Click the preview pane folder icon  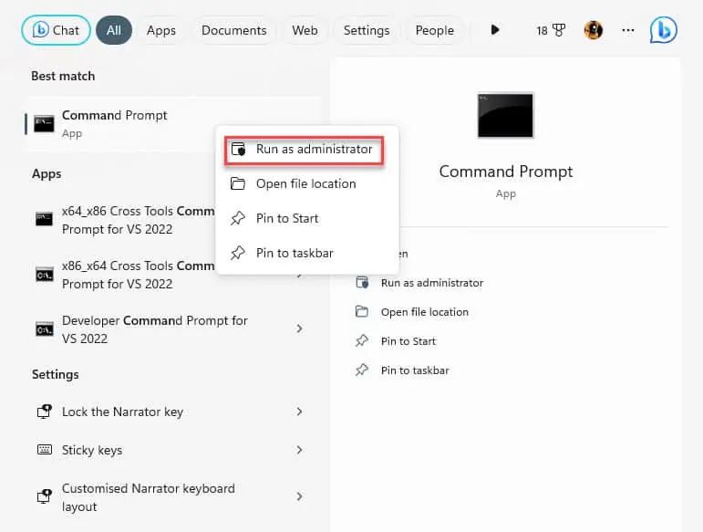pyautogui.click(x=362, y=311)
